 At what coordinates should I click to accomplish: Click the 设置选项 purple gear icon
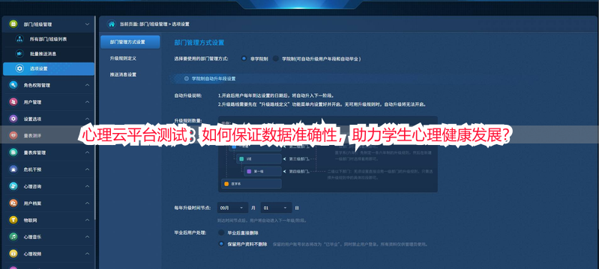click(x=13, y=119)
